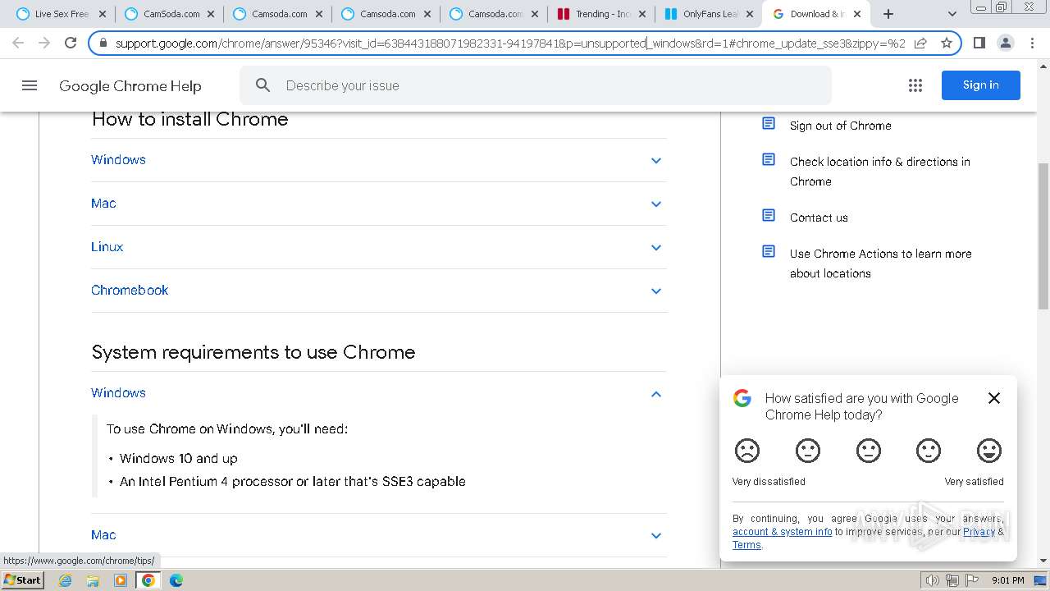Open the Google apps grid
The image size is (1050, 591).
click(915, 85)
